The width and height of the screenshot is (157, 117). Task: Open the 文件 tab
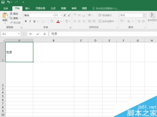point(6,8)
